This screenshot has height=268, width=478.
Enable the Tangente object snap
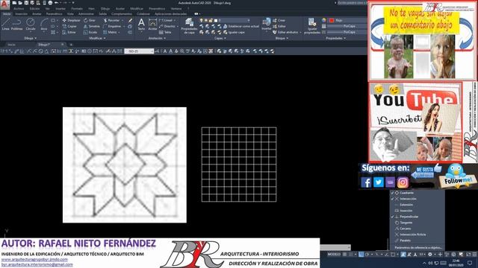(417, 223)
